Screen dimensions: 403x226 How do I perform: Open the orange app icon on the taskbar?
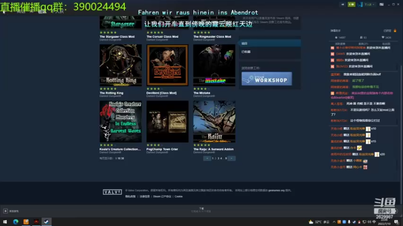click(26, 221)
